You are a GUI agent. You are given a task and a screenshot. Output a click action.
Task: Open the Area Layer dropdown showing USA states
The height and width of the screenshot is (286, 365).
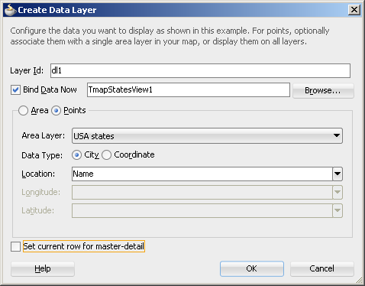pos(207,136)
